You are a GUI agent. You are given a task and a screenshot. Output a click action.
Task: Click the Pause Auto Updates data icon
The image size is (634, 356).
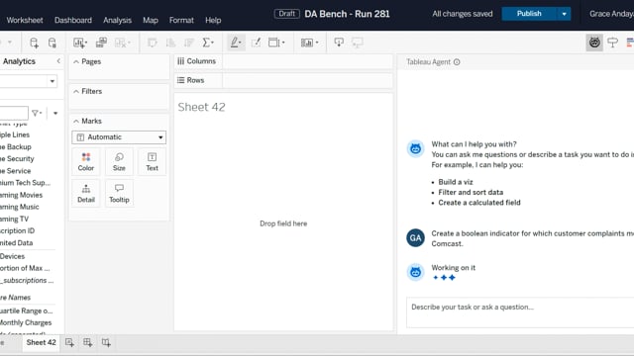click(53, 43)
